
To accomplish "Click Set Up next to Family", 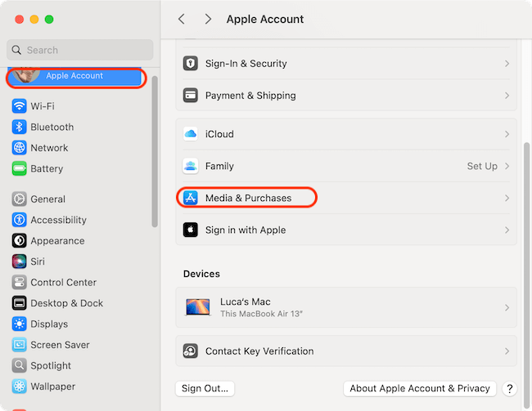I will [x=482, y=166].
